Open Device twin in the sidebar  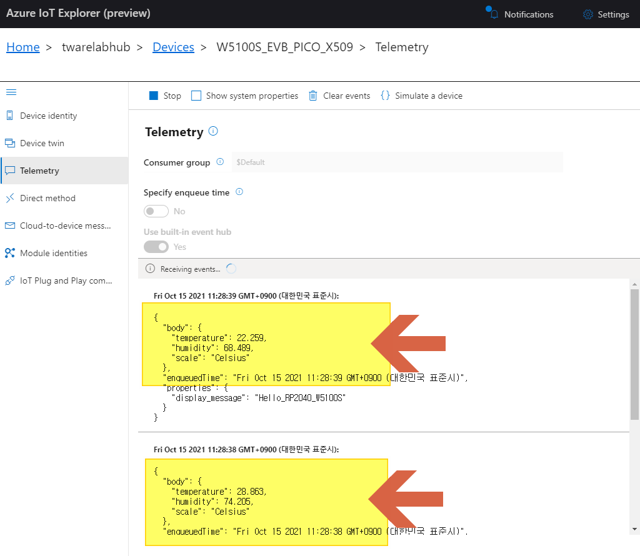click(x=64, y=143)
